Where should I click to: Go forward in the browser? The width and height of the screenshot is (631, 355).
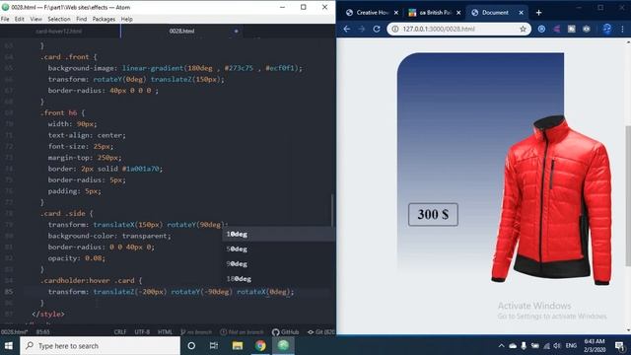362,29
